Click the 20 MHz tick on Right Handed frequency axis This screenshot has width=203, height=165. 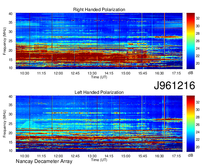tap(10, 51)
